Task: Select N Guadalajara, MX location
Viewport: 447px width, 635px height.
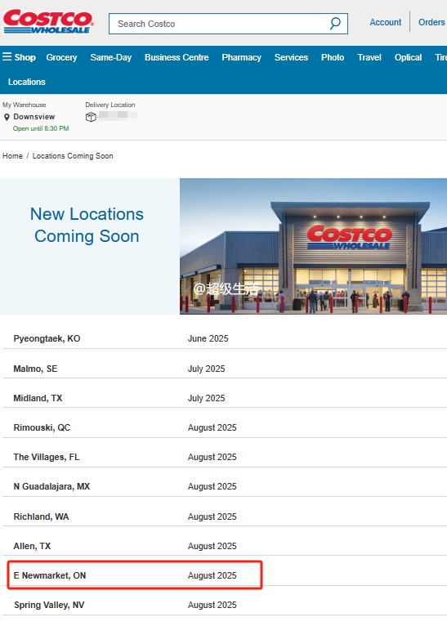Action: click(x=51, y=486)
